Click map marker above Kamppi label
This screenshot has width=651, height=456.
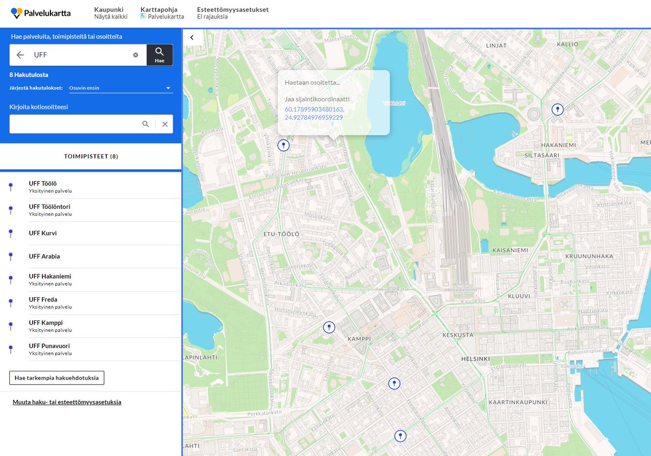point(329,327)
